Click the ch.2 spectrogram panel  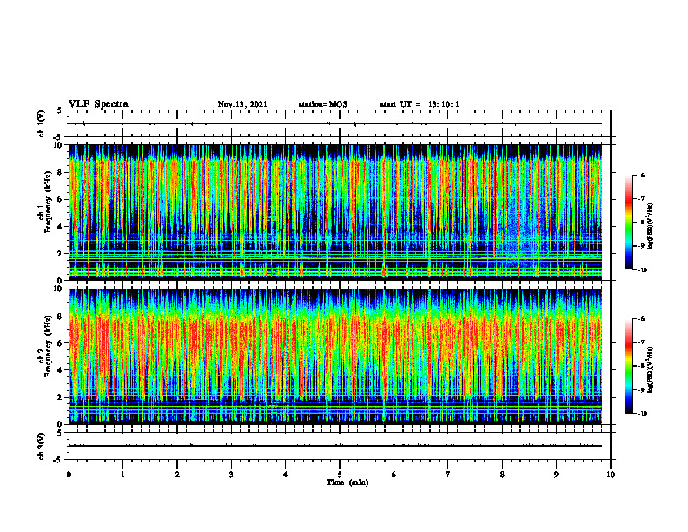pyautogui.click(x=335, y=356)
